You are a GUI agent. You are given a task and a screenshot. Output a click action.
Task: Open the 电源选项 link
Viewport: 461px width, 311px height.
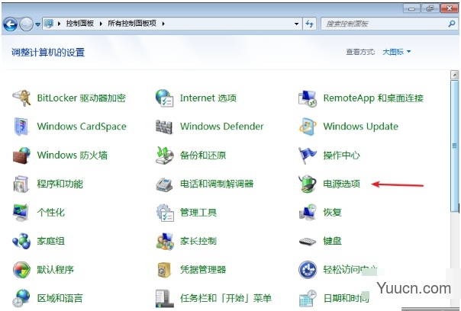click(341, 184)
